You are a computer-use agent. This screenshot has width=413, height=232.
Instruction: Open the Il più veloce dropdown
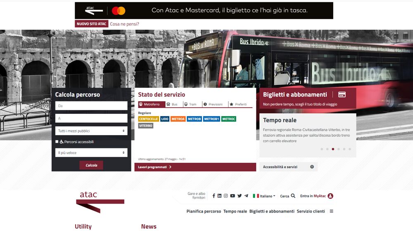coord(91,152)
